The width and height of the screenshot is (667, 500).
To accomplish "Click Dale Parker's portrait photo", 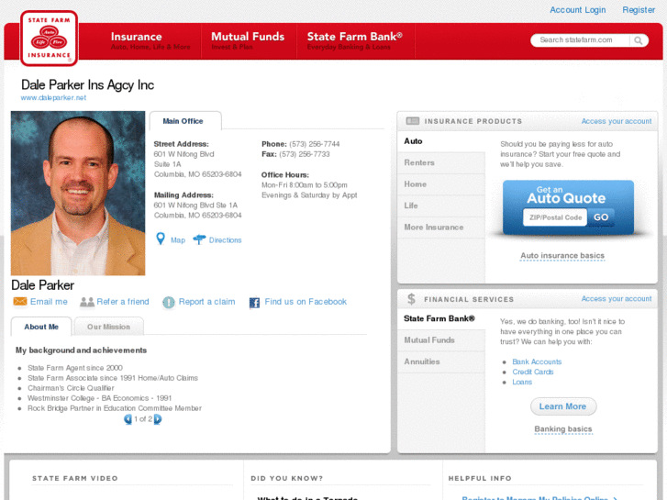I will coord(78,194).
